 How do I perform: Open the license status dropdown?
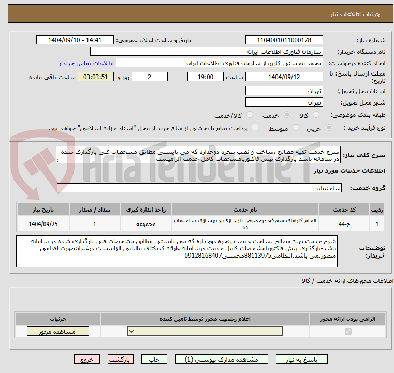[205, 331]
